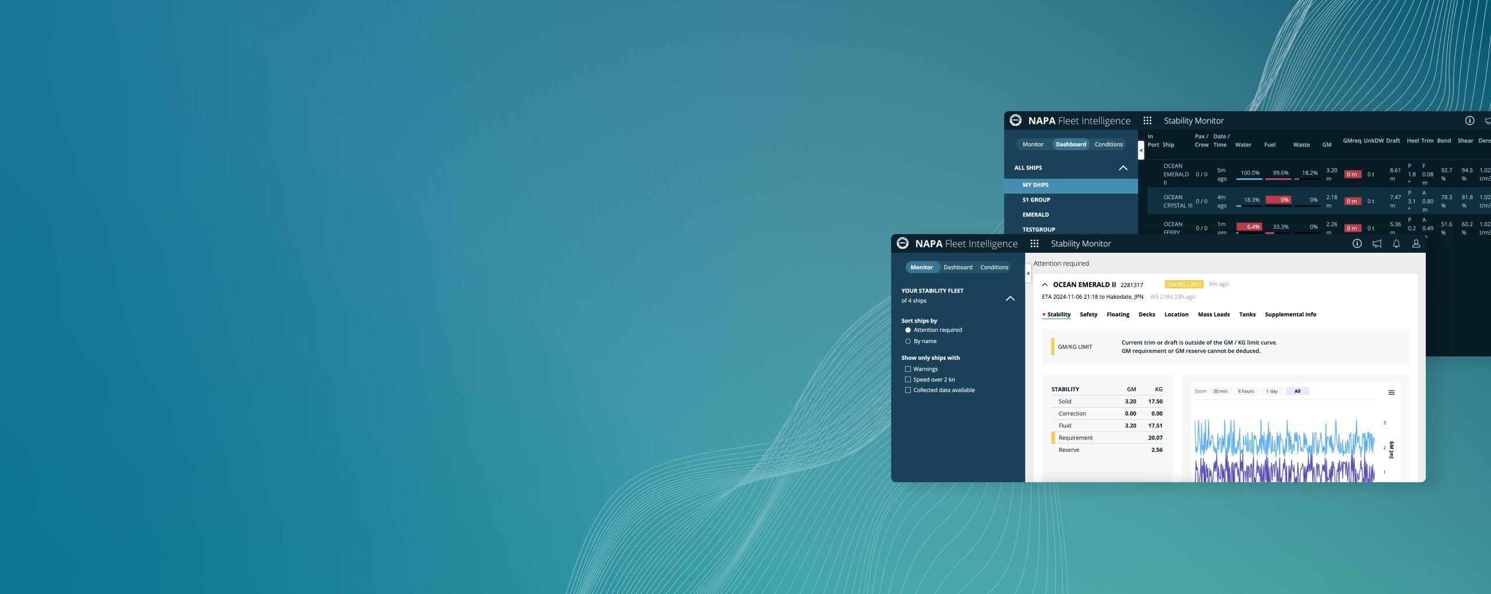Select S1 GROUP in back window
Screen dimensions: 1491x594
pos(1070,200)
